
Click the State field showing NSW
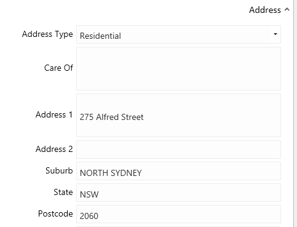[x=178, y=193]
